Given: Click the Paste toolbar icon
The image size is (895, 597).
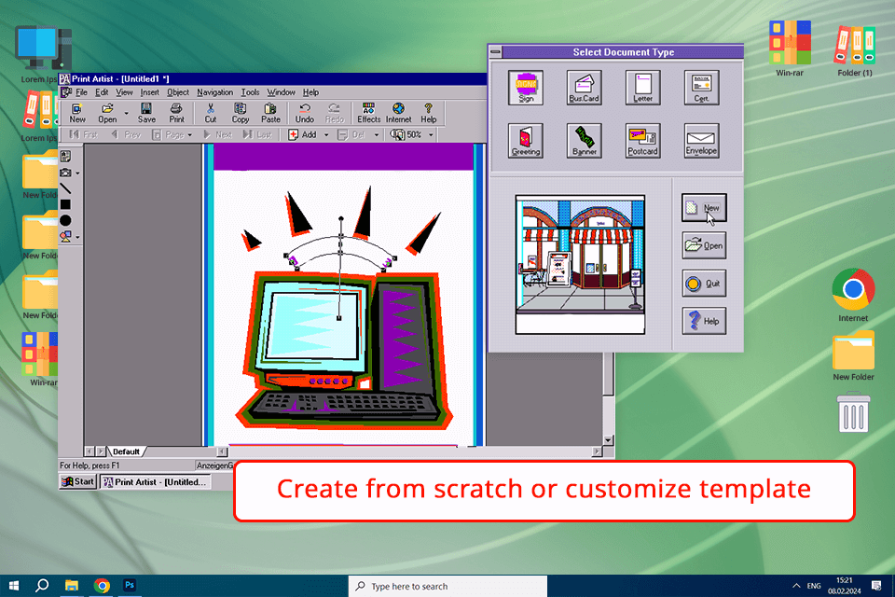Looking at the screenshot, I should 270,113.
